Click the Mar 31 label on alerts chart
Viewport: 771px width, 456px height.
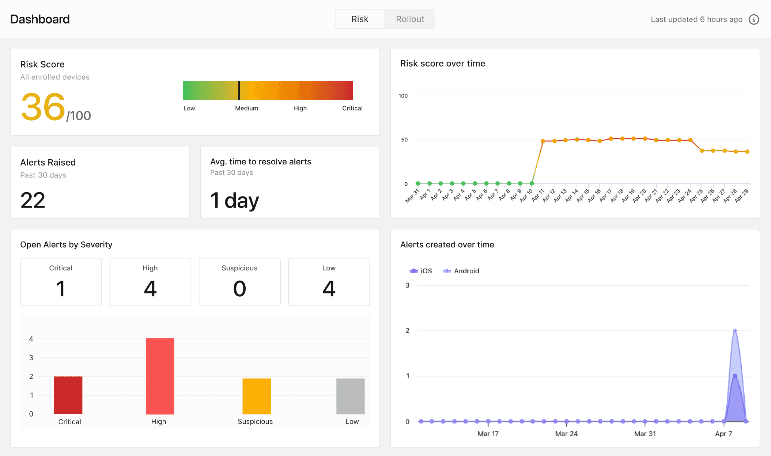pyautogui.click(x=645, y=434)
